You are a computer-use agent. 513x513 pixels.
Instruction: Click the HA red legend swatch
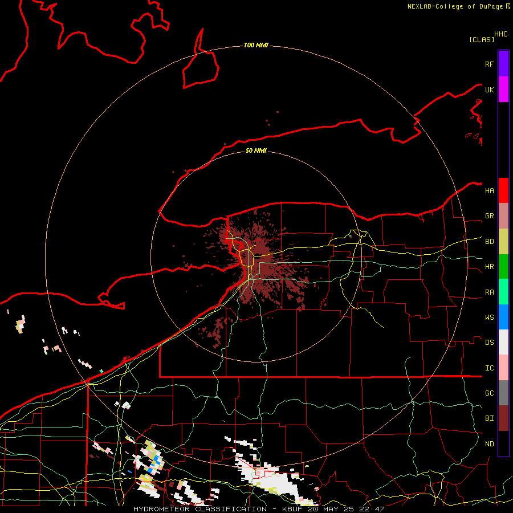(x=503, y=190)
